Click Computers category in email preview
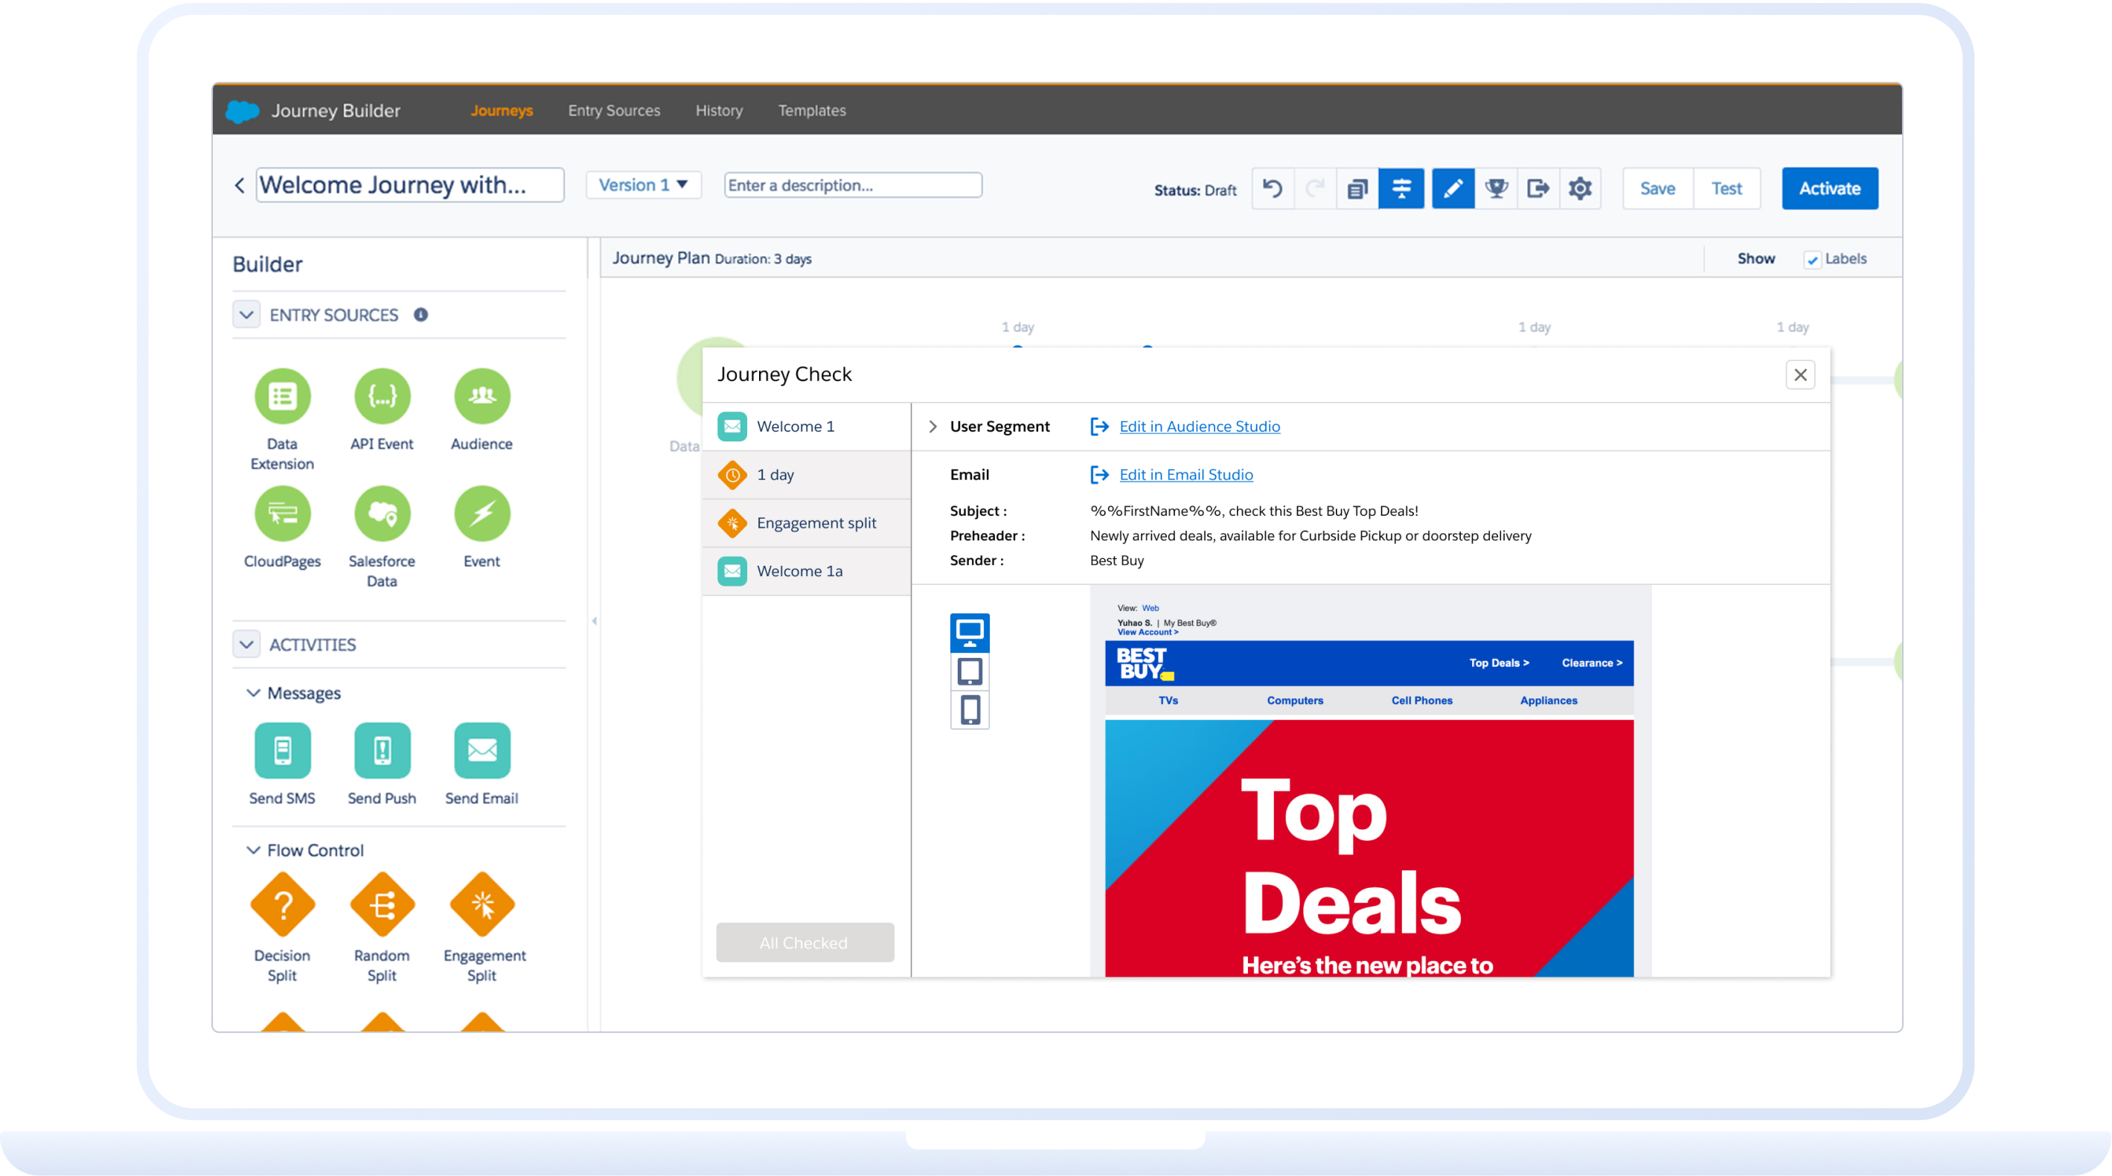 (x=1295, y=701)
